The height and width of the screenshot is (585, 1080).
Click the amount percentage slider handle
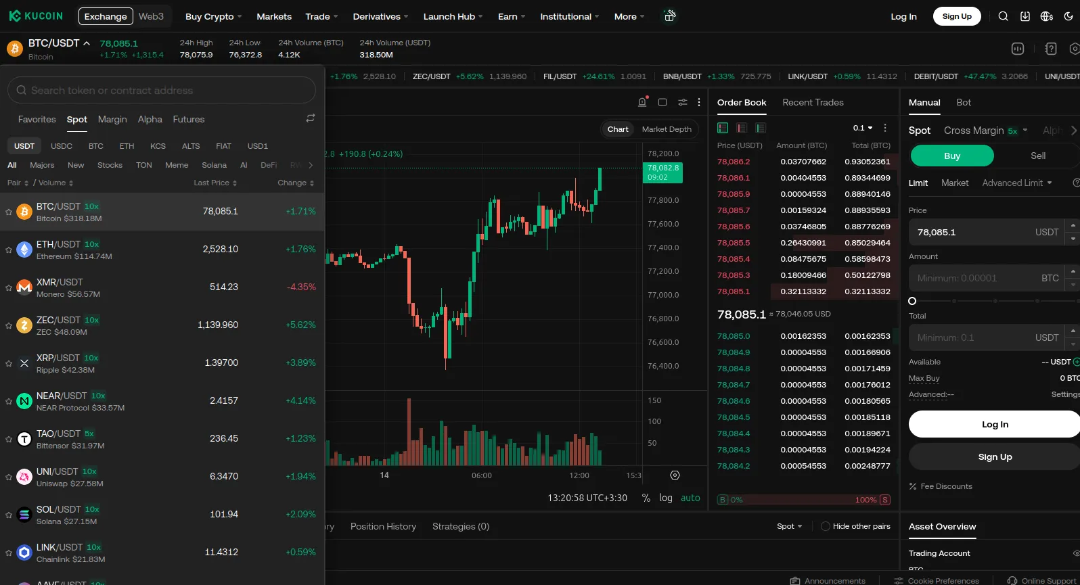[x=912, y=301]
